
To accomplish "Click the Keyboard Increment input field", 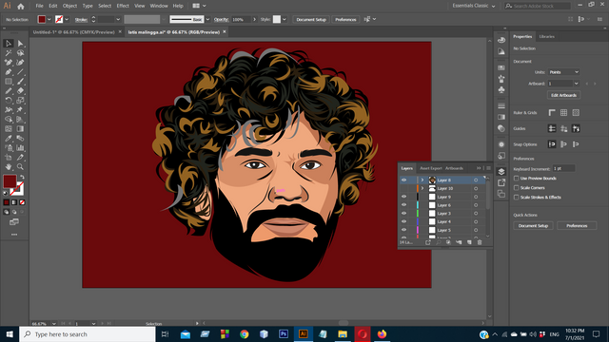I will click(x=563, y=168).
